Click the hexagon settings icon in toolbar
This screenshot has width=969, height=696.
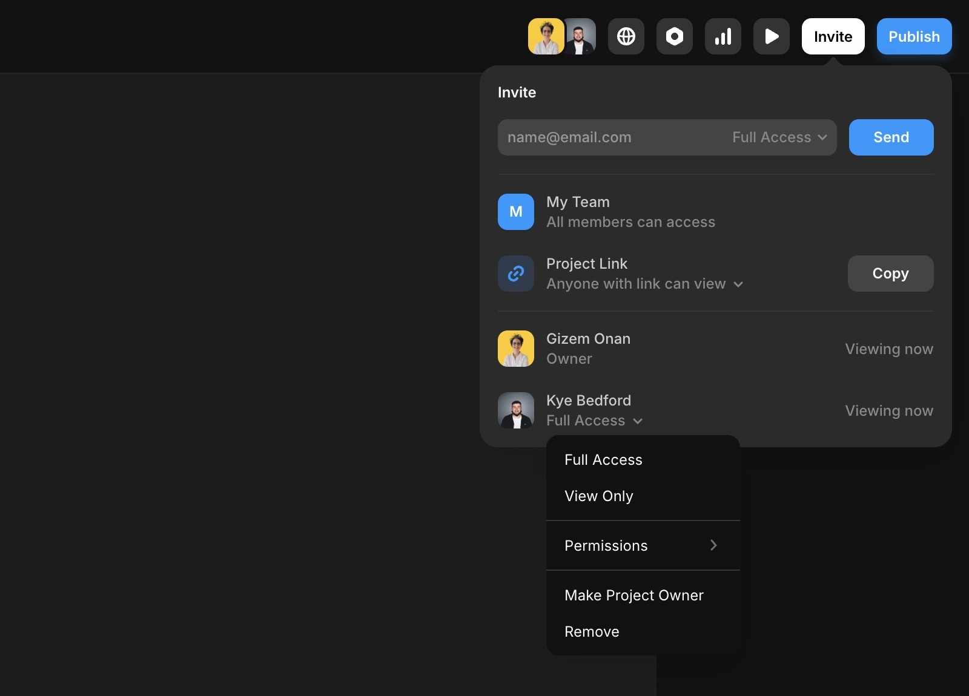675,36
